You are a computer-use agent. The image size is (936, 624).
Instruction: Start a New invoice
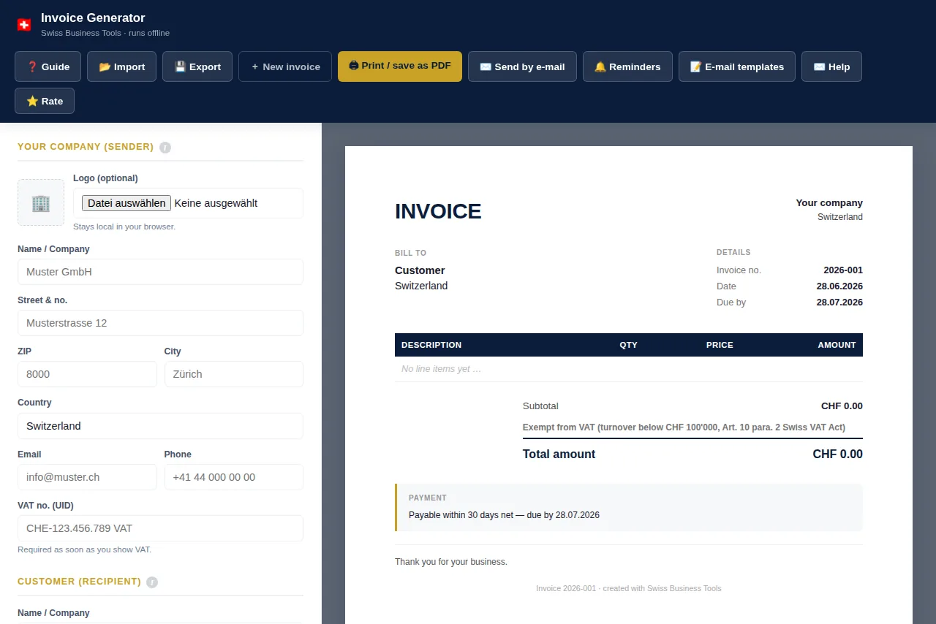pos(285,66)
